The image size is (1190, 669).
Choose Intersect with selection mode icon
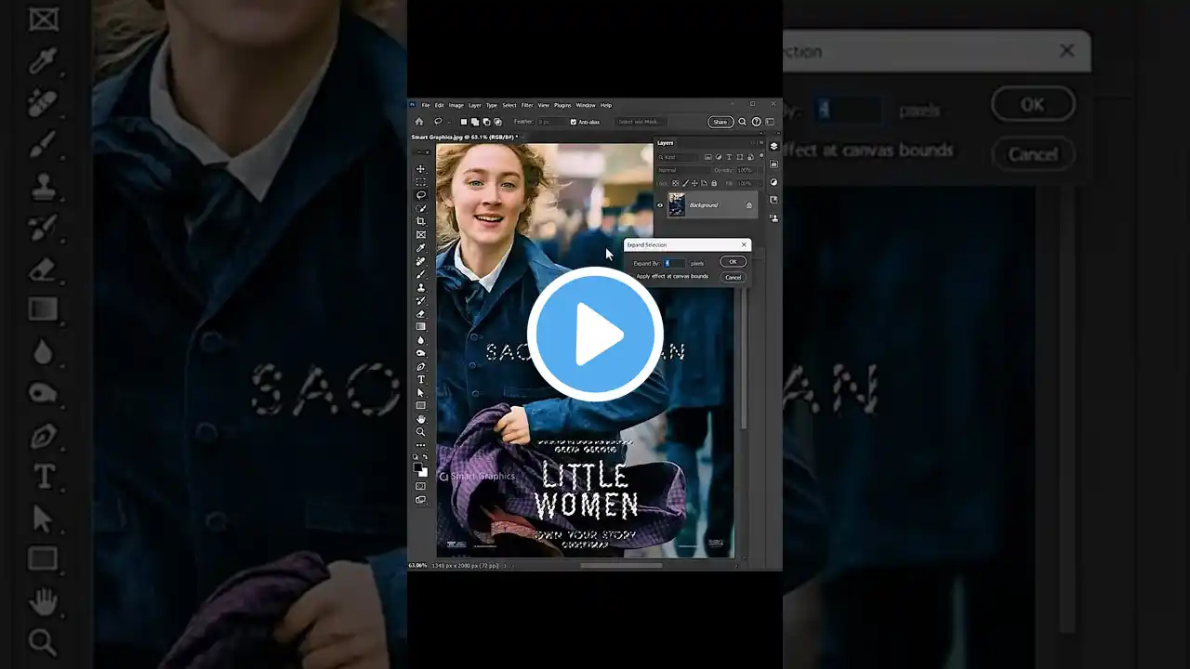click(497, 122)
